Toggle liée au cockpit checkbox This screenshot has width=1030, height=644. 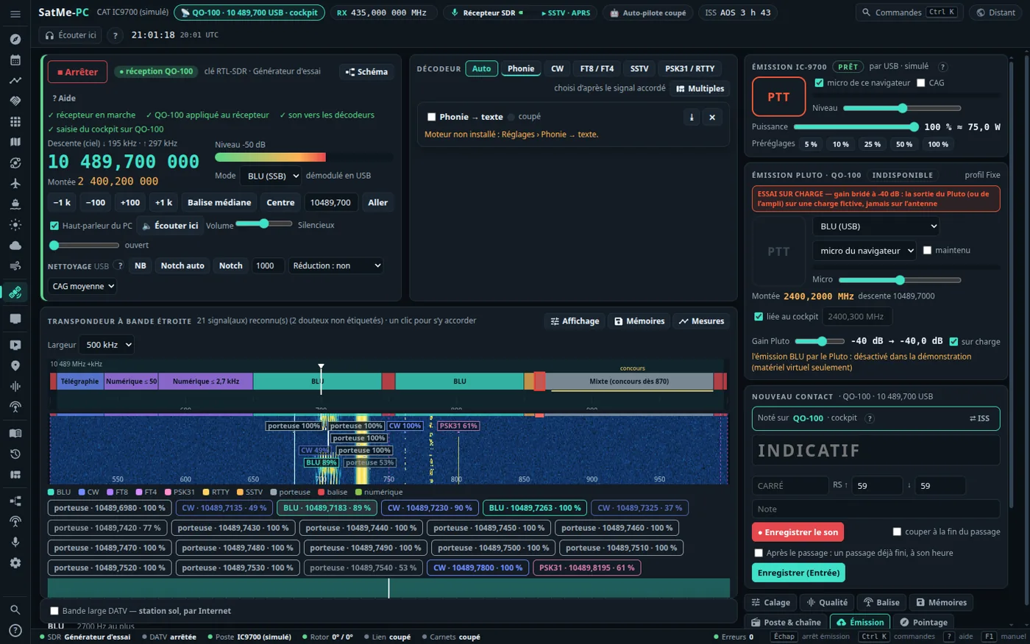coord(759,317)
